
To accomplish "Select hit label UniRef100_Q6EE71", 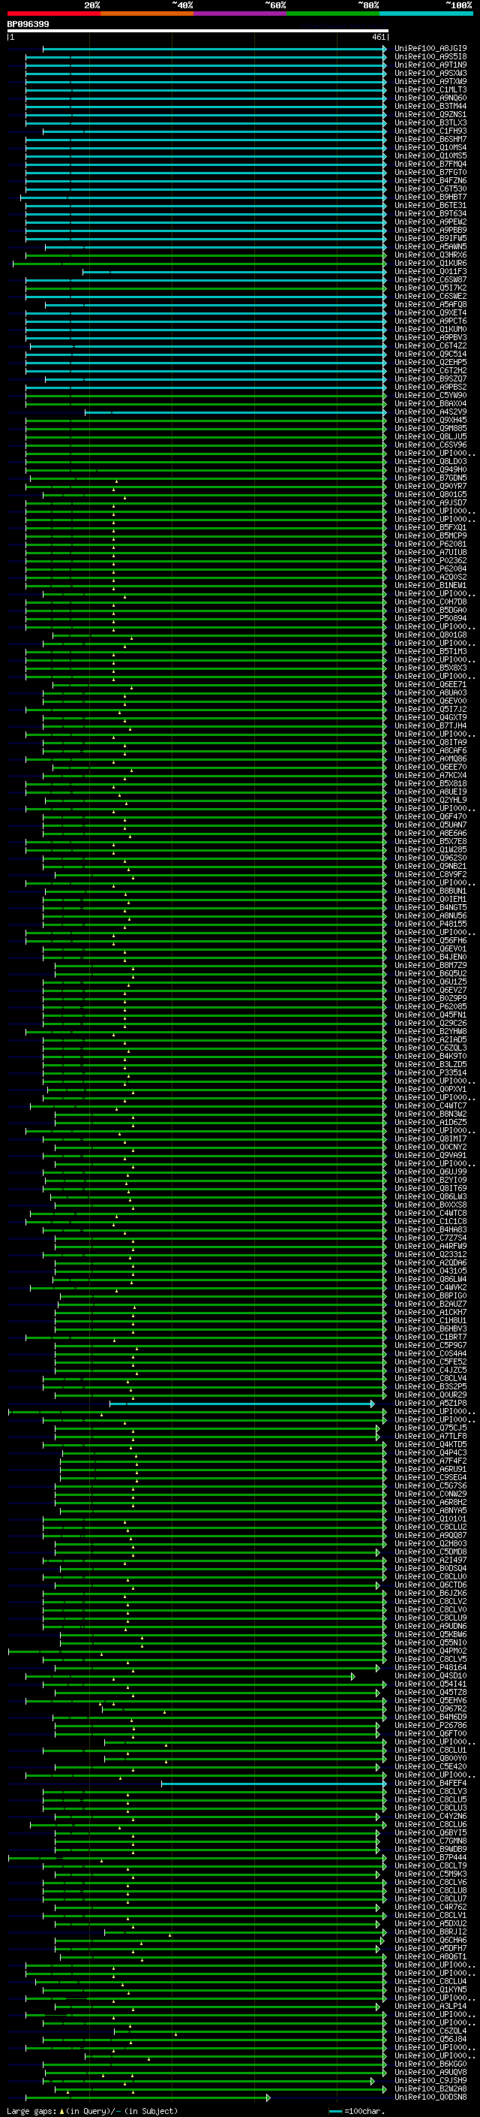I will point(430,685).
